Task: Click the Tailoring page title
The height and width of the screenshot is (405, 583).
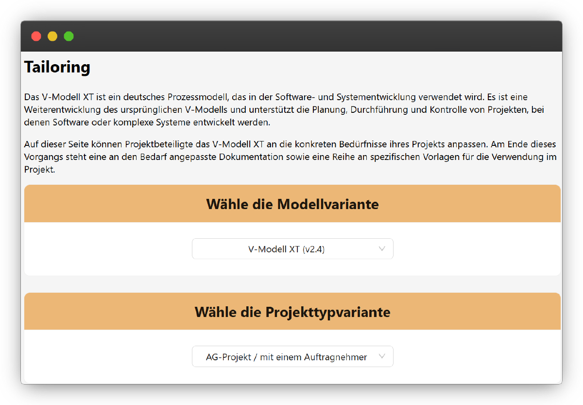Action: pyautogui.click(x=57, y=67)
